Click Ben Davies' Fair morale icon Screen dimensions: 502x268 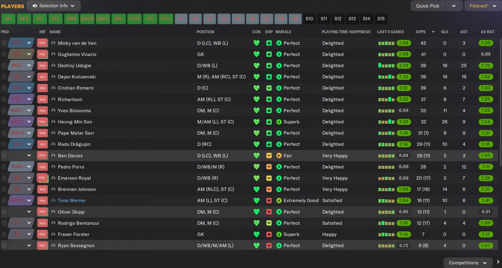pyautogui.click(x=279, y=156)
